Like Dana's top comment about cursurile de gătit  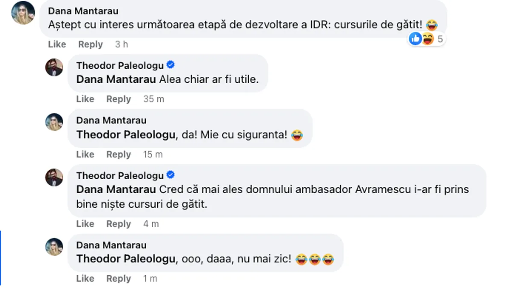point(57,44)
